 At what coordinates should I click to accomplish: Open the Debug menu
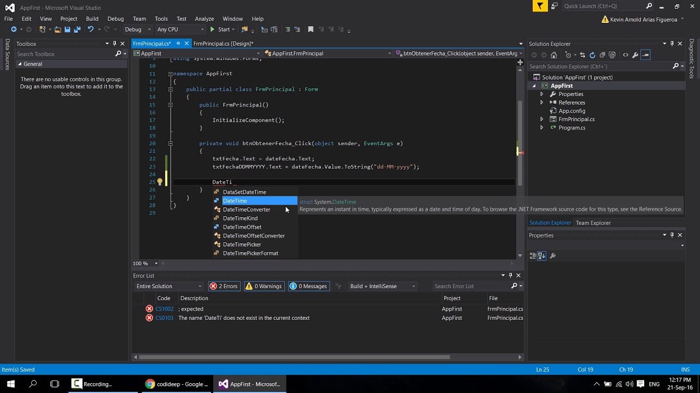point(115,19)
